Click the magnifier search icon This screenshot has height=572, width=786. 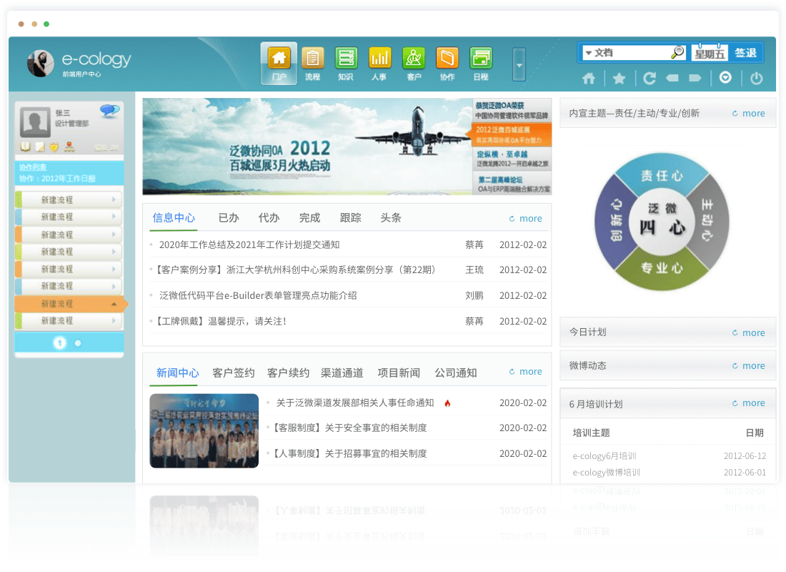(677, 53)
